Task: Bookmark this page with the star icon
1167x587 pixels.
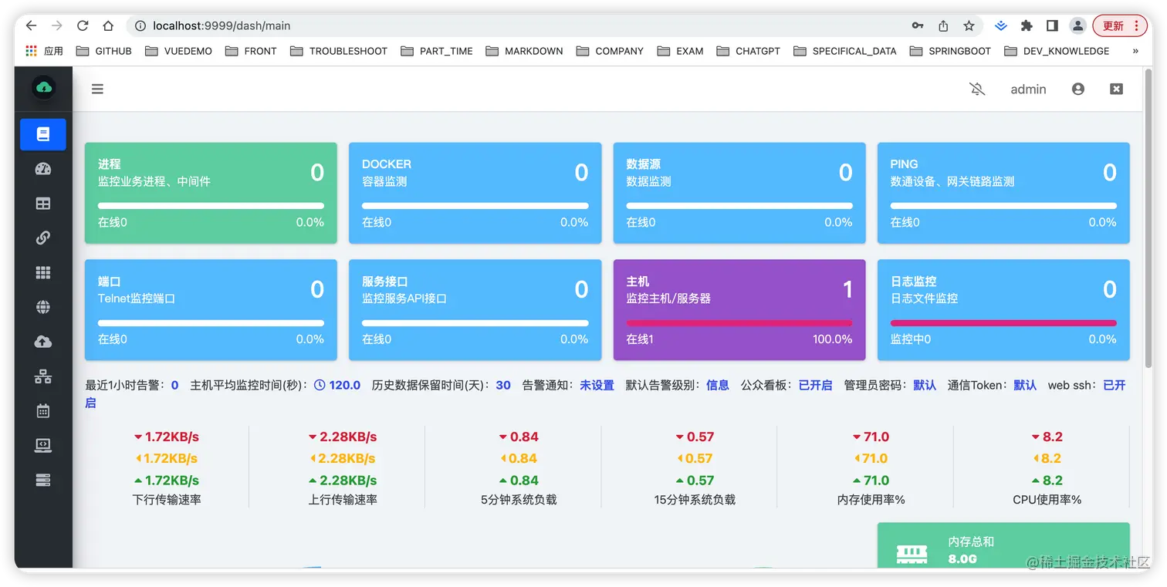Action: point(969,25)
